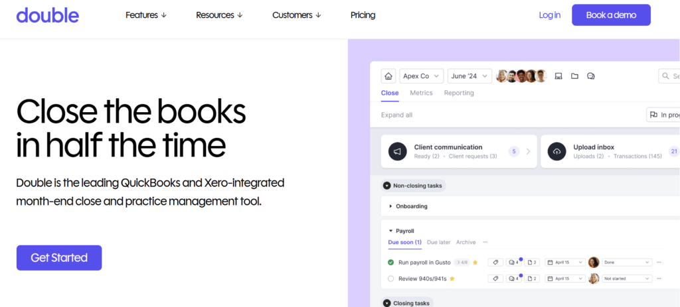Open the Apex Co company dropdown

(x=421, y=76)
